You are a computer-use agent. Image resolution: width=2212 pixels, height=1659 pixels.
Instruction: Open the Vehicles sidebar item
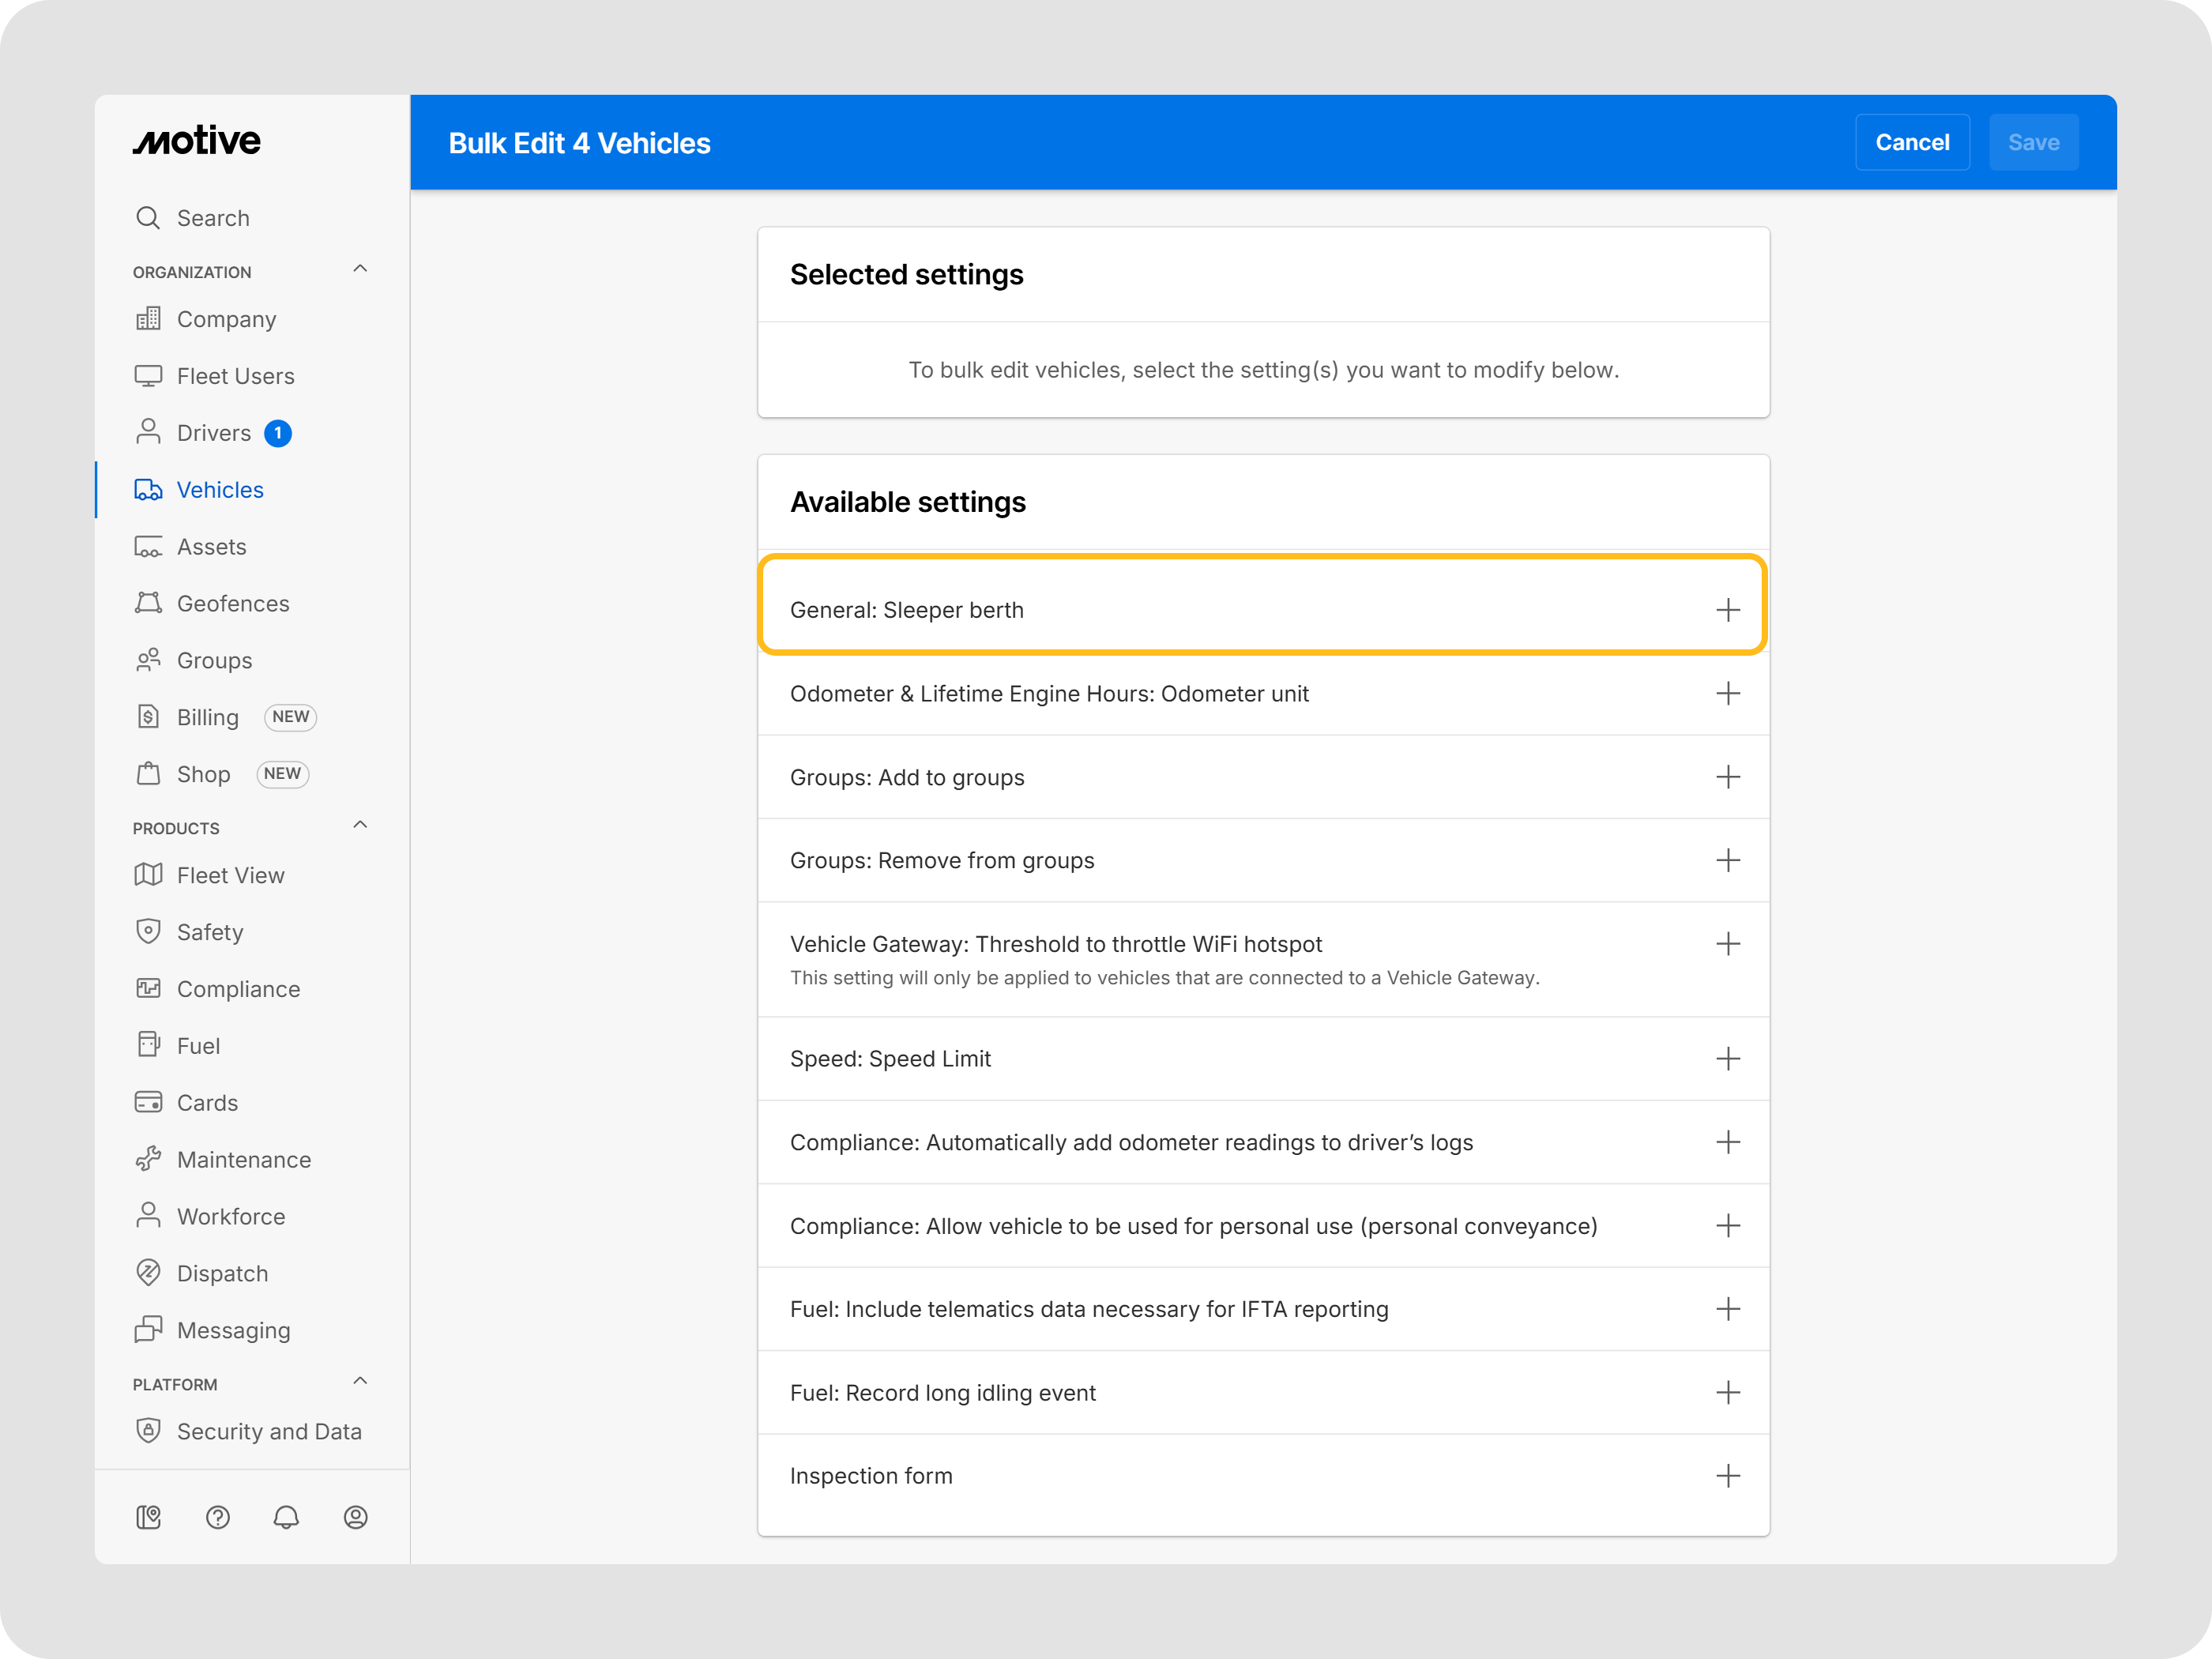coord(220,490)
